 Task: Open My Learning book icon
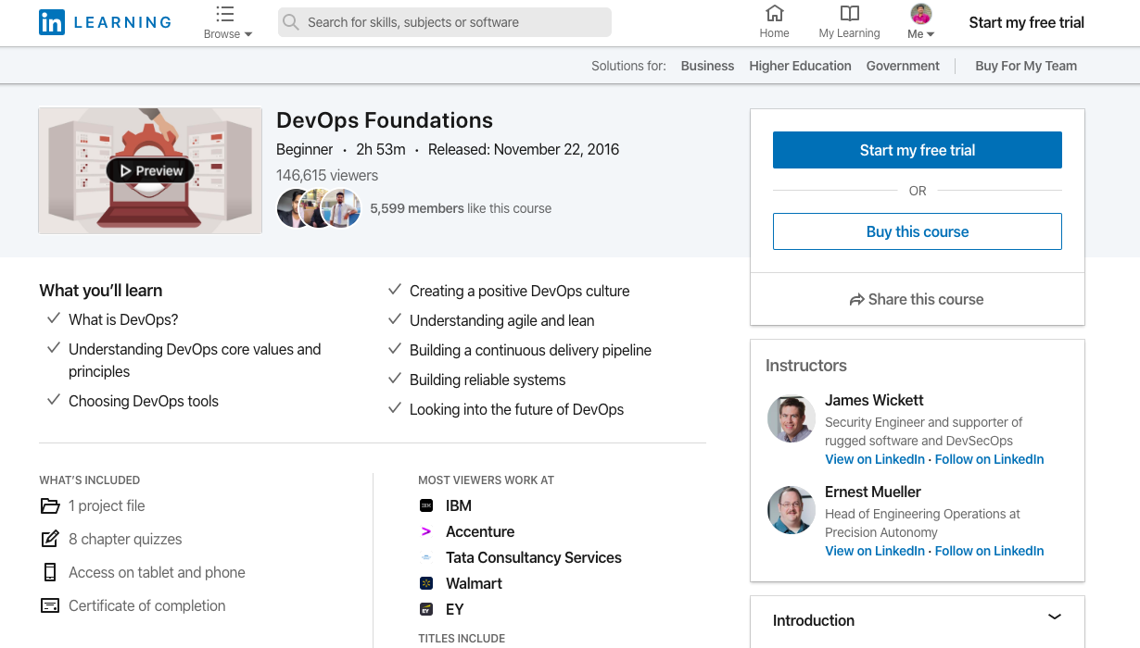pyautogui.click(x=849, y=14)
